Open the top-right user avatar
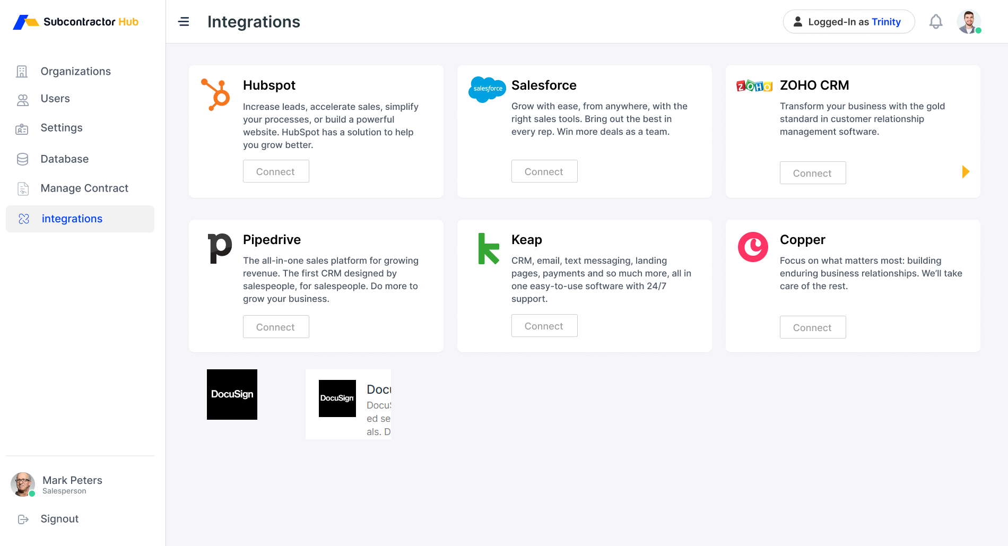The width and height of the screenshot is (1008, 546). pyautogui.click(x=969, y=22)
